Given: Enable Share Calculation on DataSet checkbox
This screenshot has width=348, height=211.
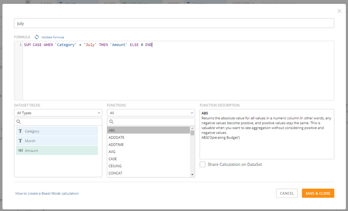Looking at the screenshot, I should [202, 164].
